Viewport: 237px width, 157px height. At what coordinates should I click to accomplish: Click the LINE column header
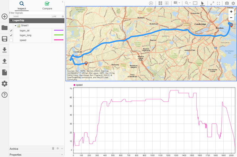coord(54,16)
